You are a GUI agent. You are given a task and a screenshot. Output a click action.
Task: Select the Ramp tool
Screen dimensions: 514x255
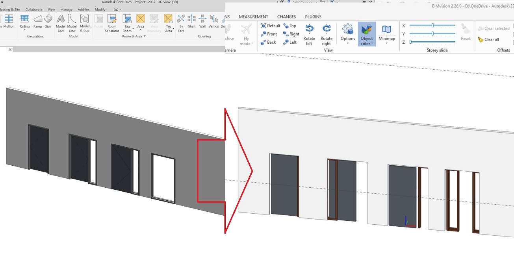point(37,22)
